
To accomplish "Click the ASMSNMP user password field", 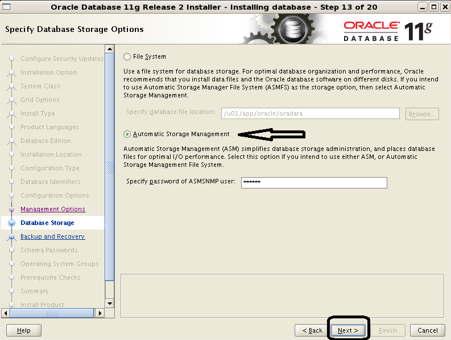I will pos(313,182).
